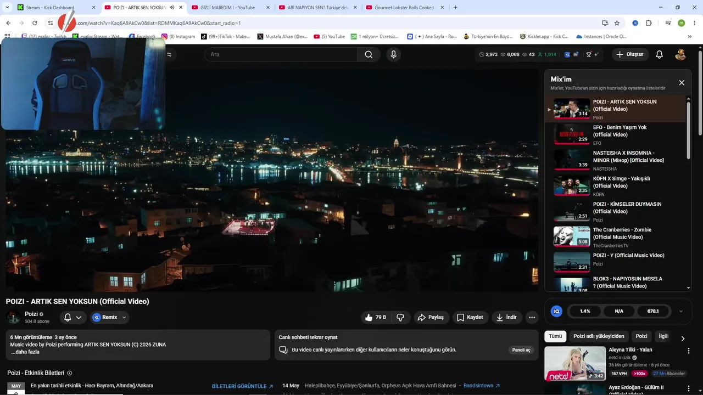The height and width of the screenshot is (395, 703).
Task: Play The Cranberries - Zombie from the mix
Action: (x=616, y=237)
